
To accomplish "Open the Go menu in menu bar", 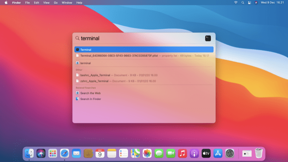I will (56, 3).
